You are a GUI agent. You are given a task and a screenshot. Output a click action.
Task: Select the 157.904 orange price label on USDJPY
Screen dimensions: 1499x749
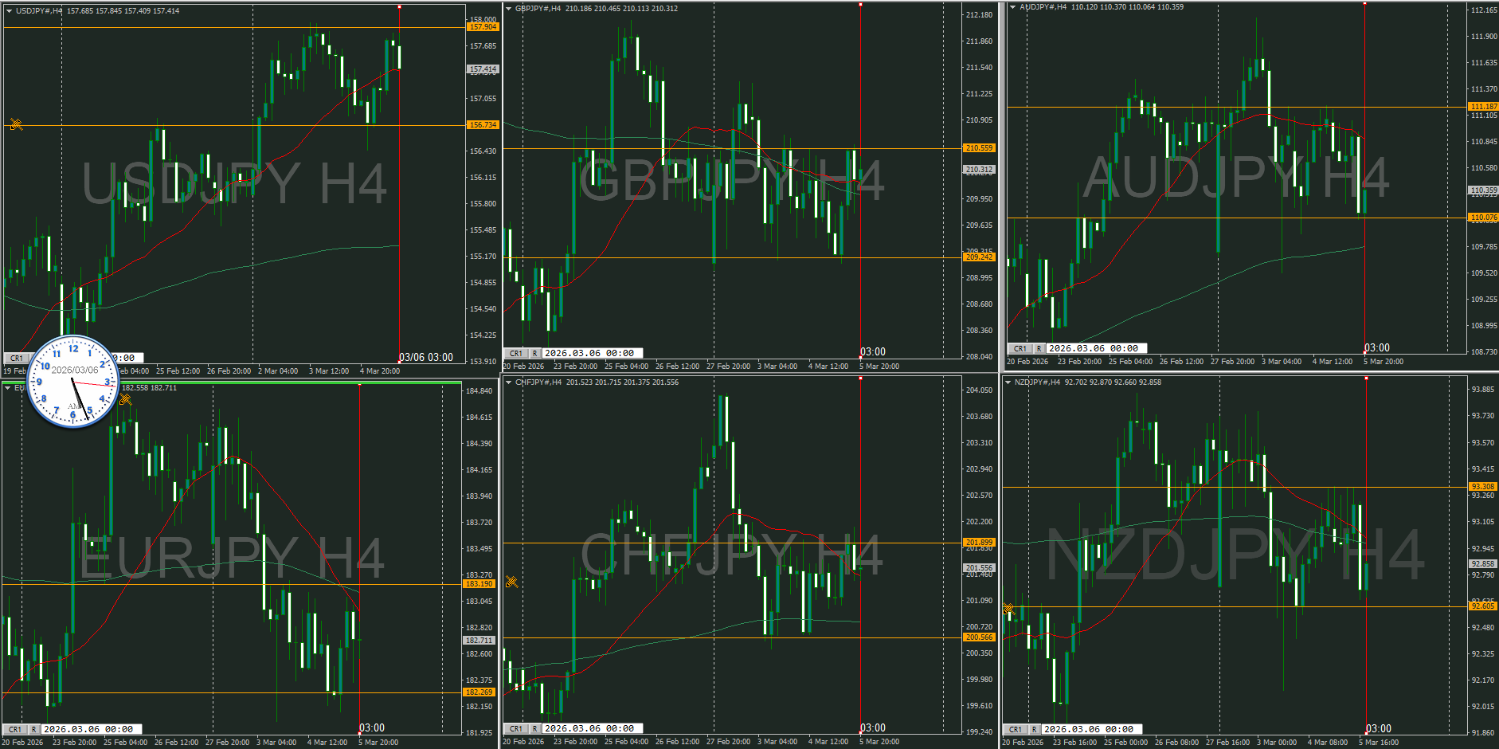[x=483, y=27]
